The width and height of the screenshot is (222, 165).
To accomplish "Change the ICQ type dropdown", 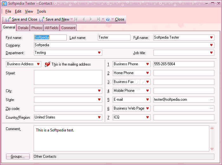I will (147, 117).
